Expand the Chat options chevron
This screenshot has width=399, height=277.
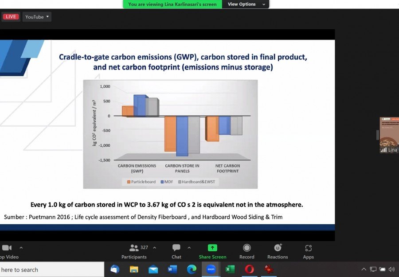(189, 247)
